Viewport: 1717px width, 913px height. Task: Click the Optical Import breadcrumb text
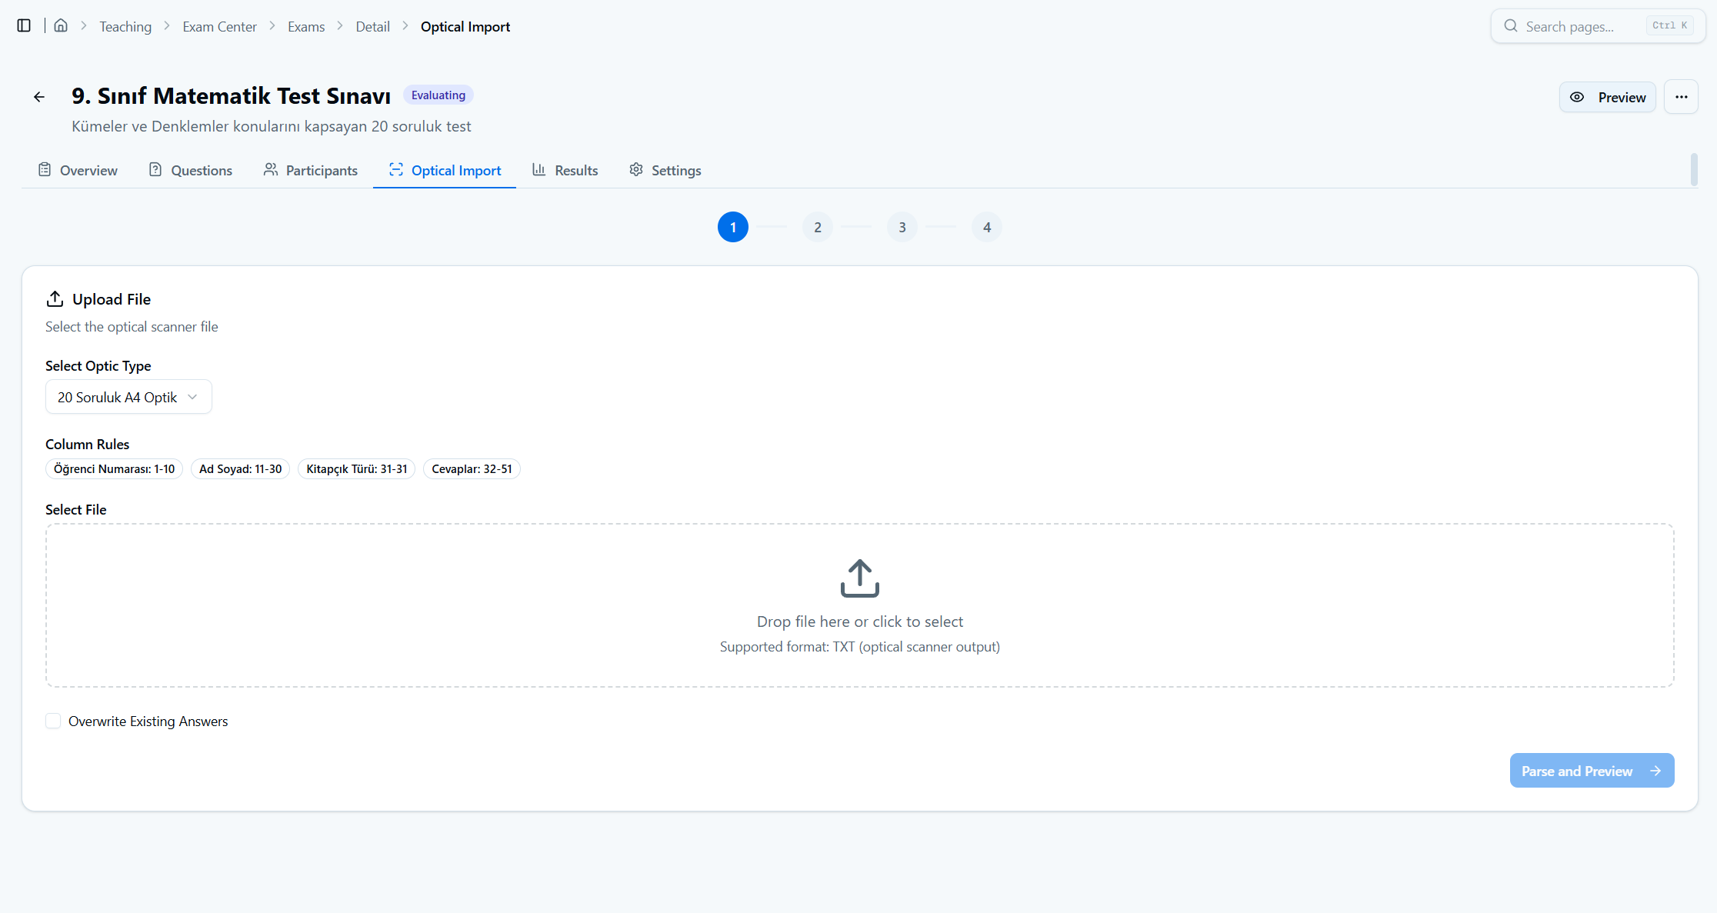tap(465, 27)
